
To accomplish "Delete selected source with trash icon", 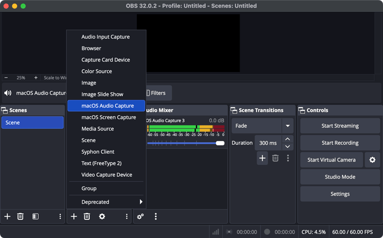I will 86,216.
